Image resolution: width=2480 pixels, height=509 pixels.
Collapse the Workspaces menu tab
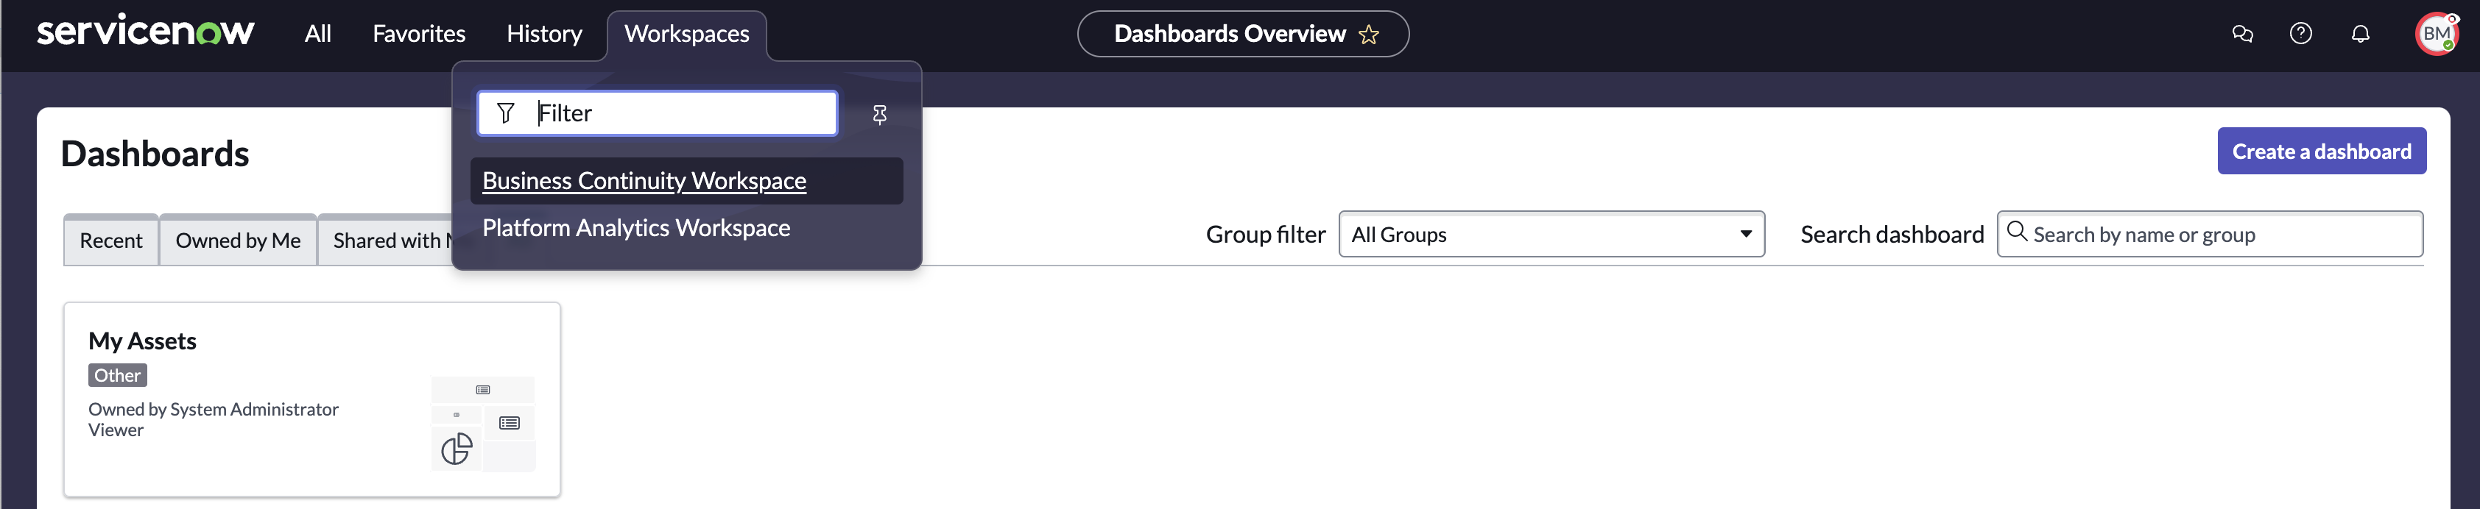pos(686,35)
